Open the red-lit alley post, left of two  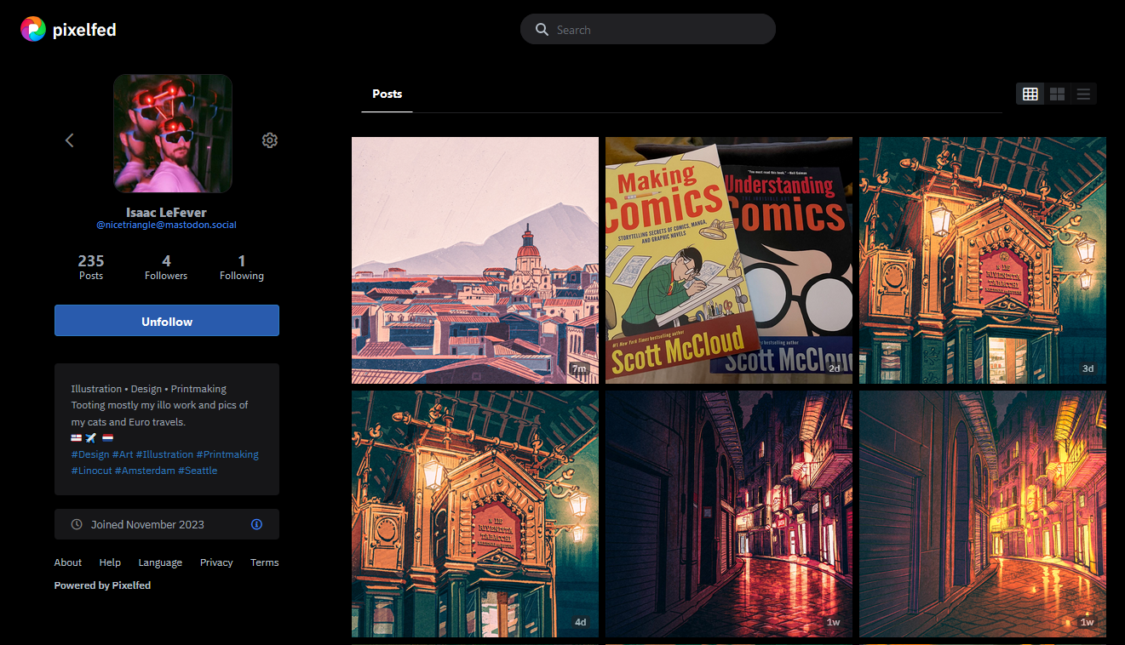[729, 514]
